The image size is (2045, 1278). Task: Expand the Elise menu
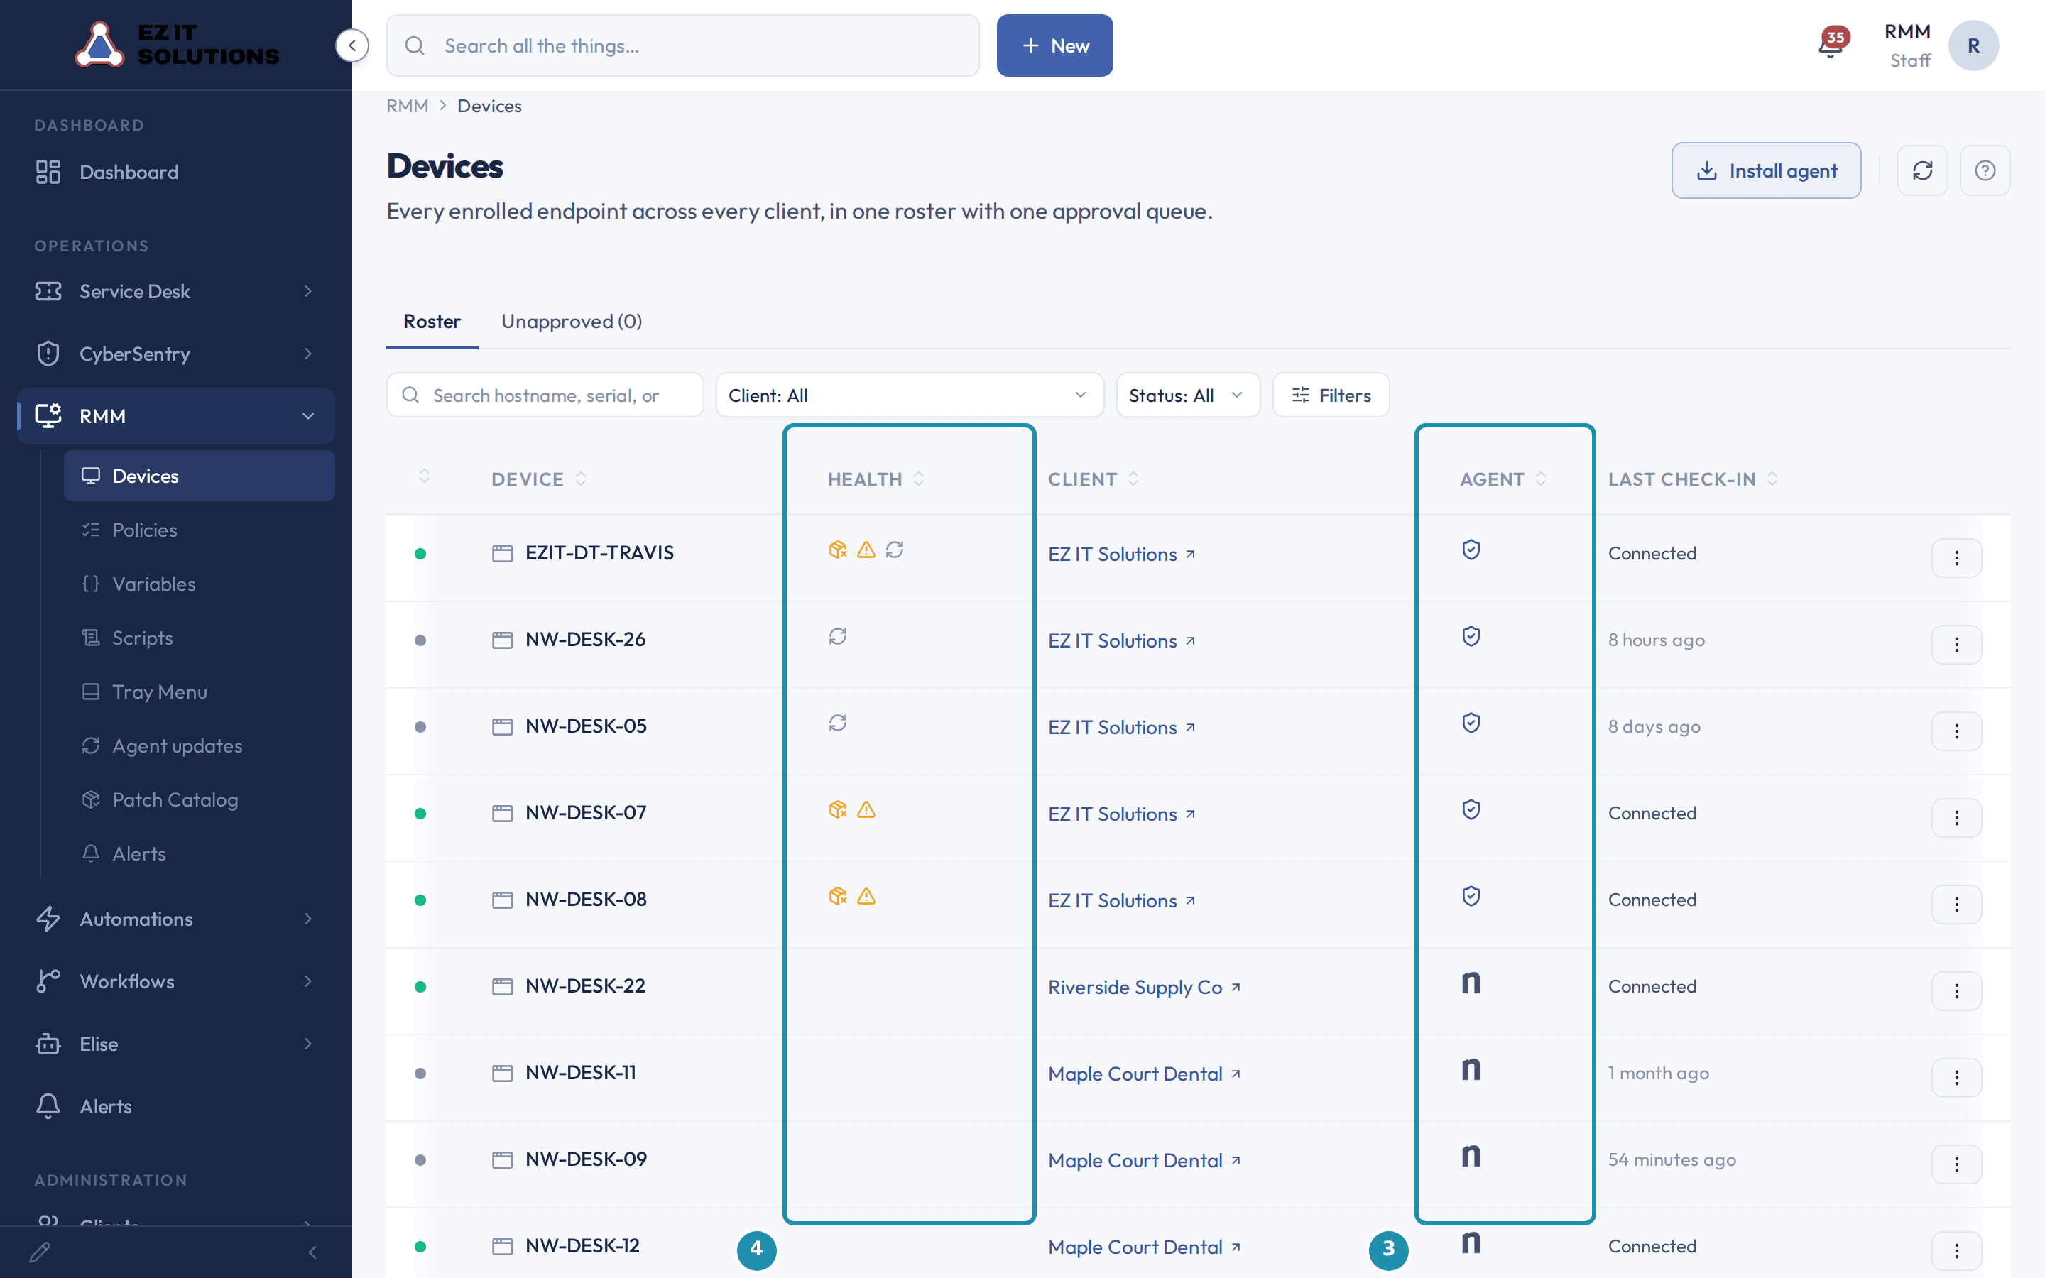coord(176,1044)
